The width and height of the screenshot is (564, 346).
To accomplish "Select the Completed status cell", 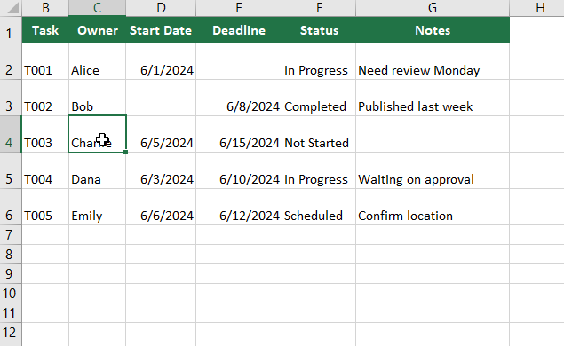I will [x=319, y=98].
